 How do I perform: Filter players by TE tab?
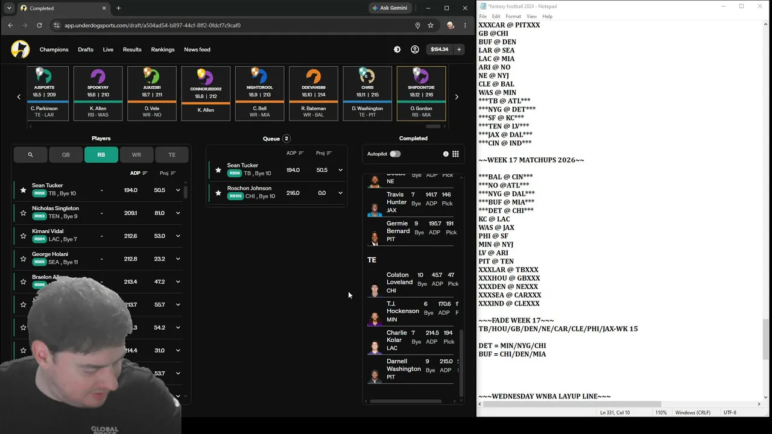(x=172, y=155)
